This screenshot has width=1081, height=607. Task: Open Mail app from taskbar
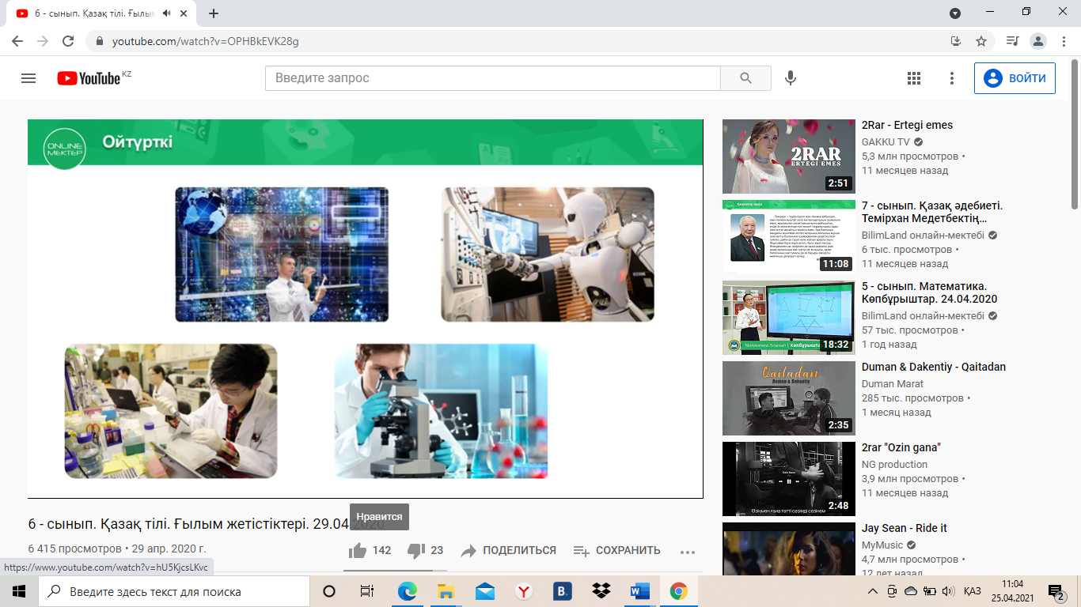pos(484,591)
